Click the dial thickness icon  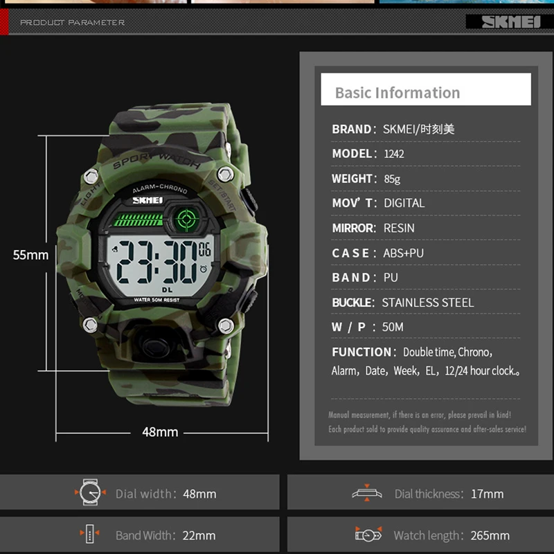pyautogui.click(x=367, y=492)
